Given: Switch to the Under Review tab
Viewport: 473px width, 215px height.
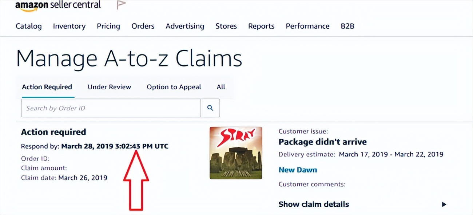Looking at the screenshot, I should pos(110,87).
